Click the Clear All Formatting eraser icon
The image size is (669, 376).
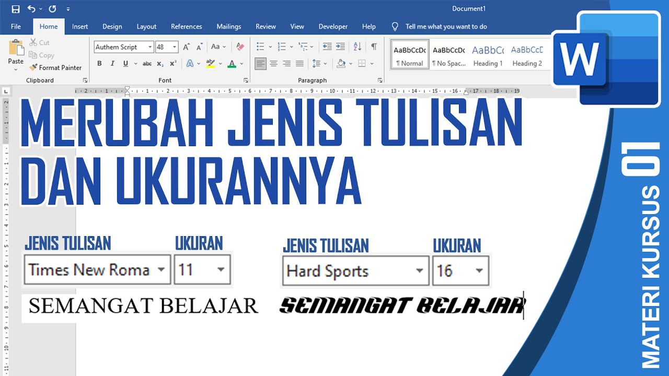[240, 47]
